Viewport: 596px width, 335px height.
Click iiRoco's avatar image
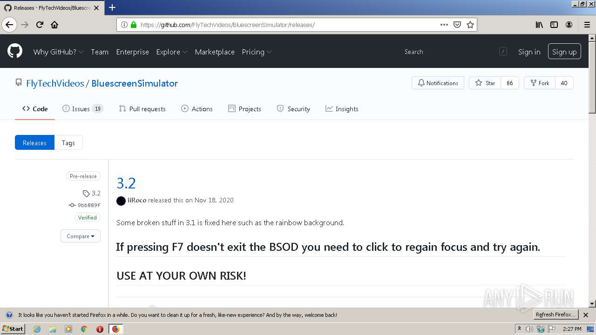point(121,201)
